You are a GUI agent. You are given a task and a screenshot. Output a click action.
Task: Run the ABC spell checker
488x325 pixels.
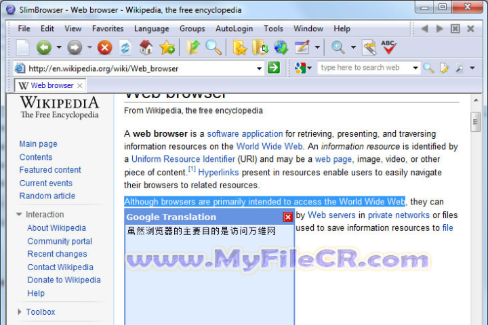388,47
